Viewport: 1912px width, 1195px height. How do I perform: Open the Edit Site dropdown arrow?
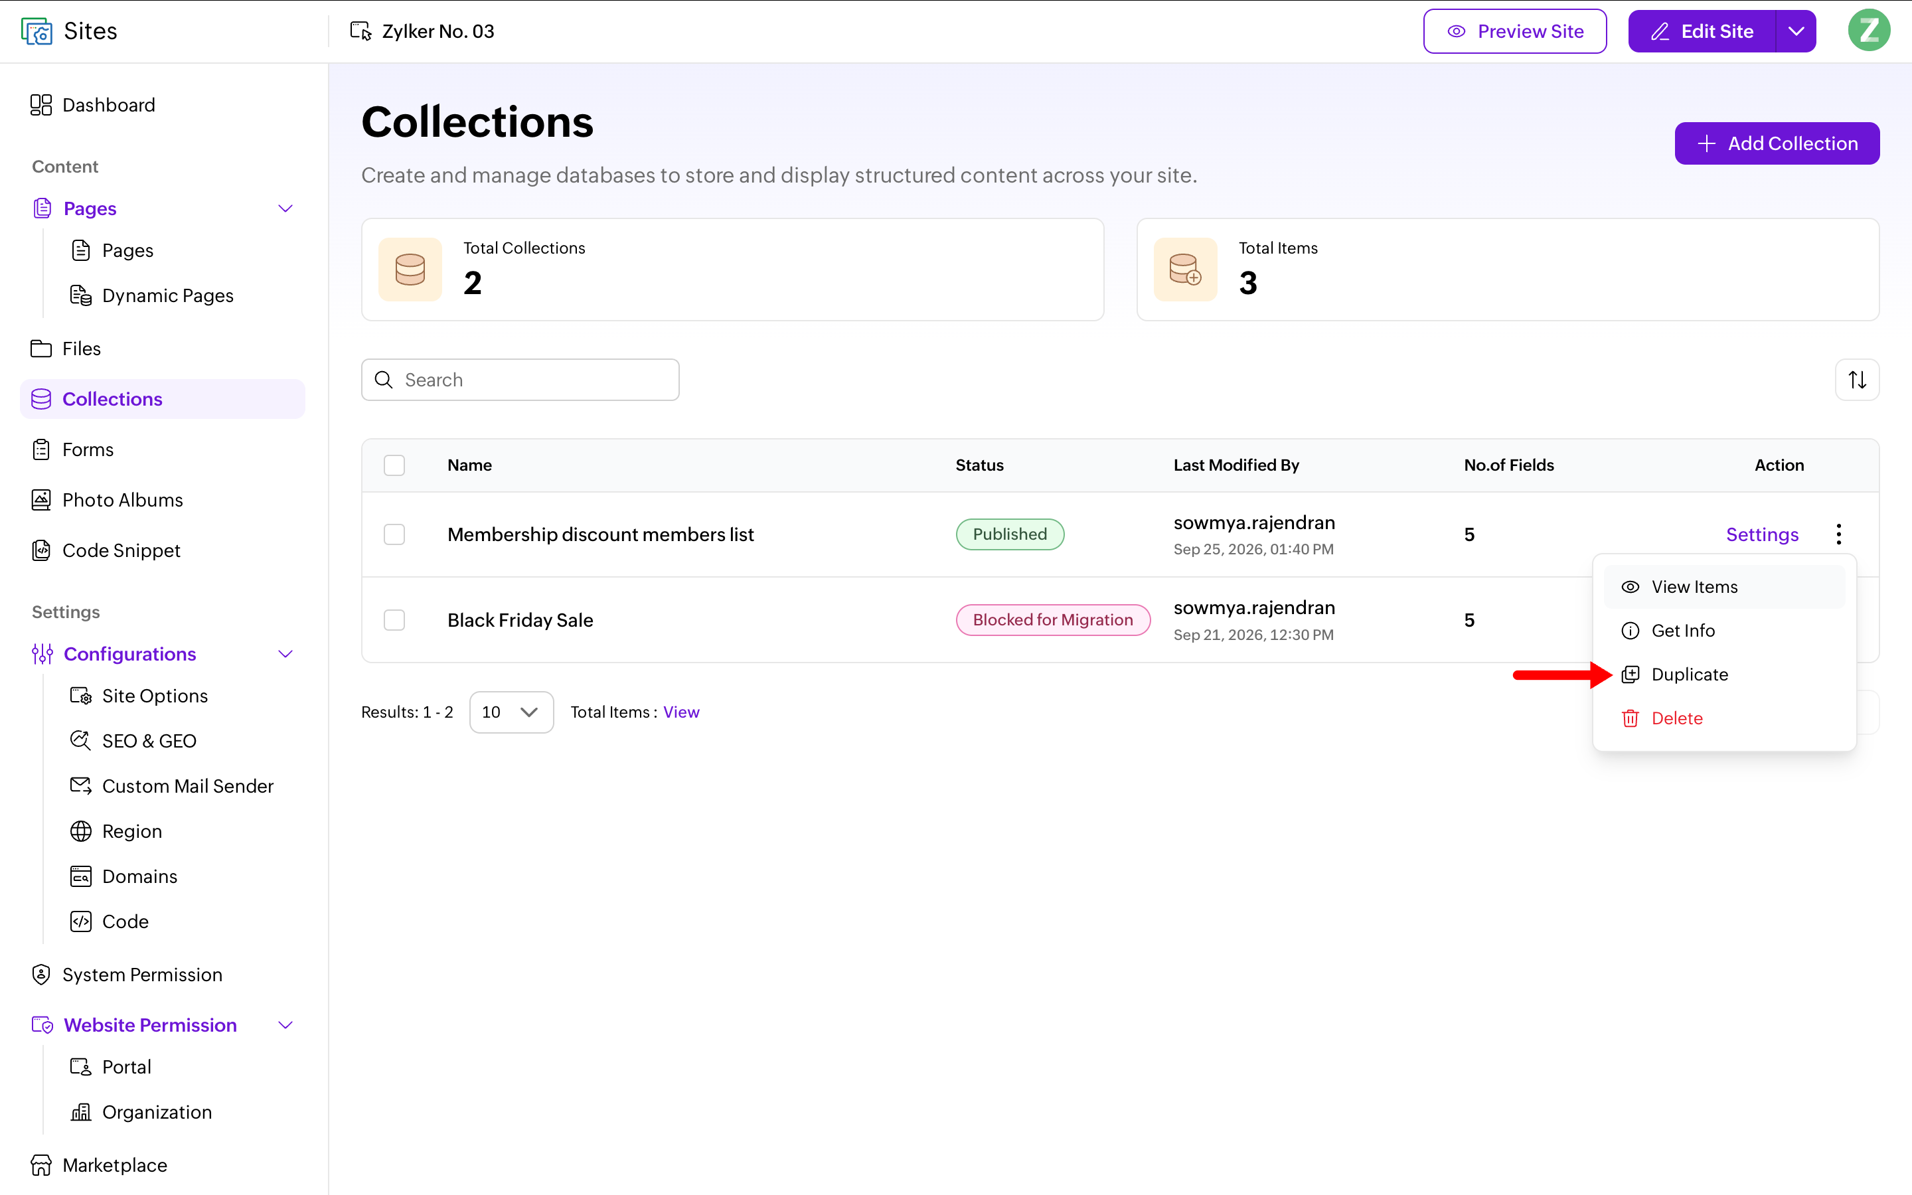tap(1796, 32)
